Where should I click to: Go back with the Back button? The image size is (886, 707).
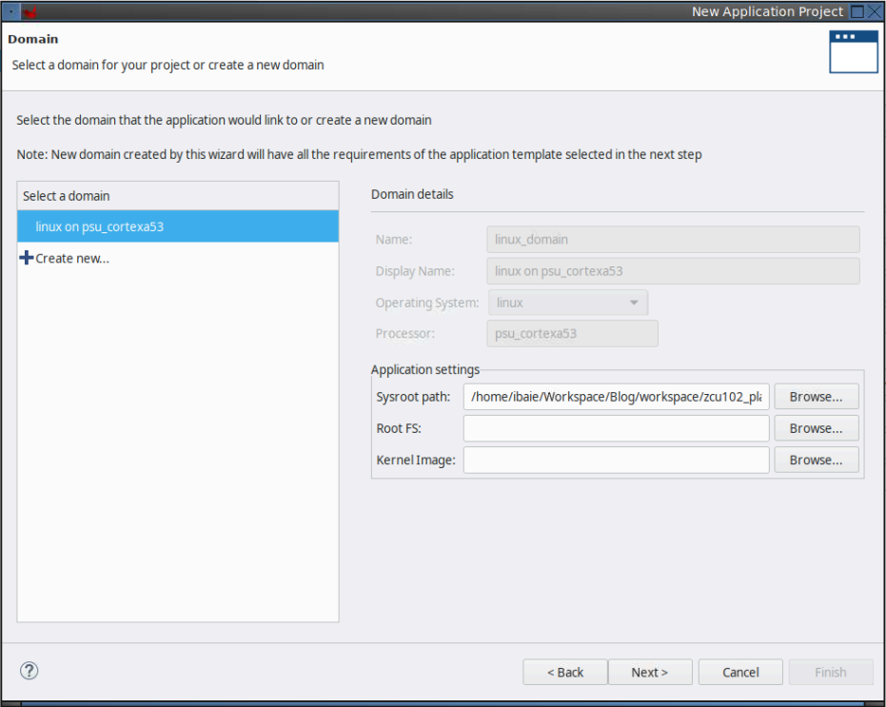(565, 672)
